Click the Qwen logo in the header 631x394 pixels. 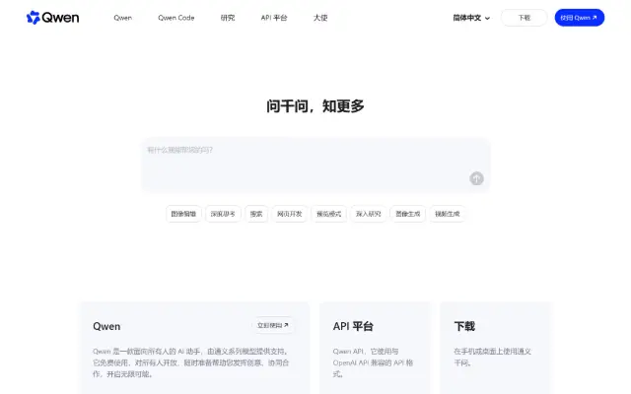(52, 18)
